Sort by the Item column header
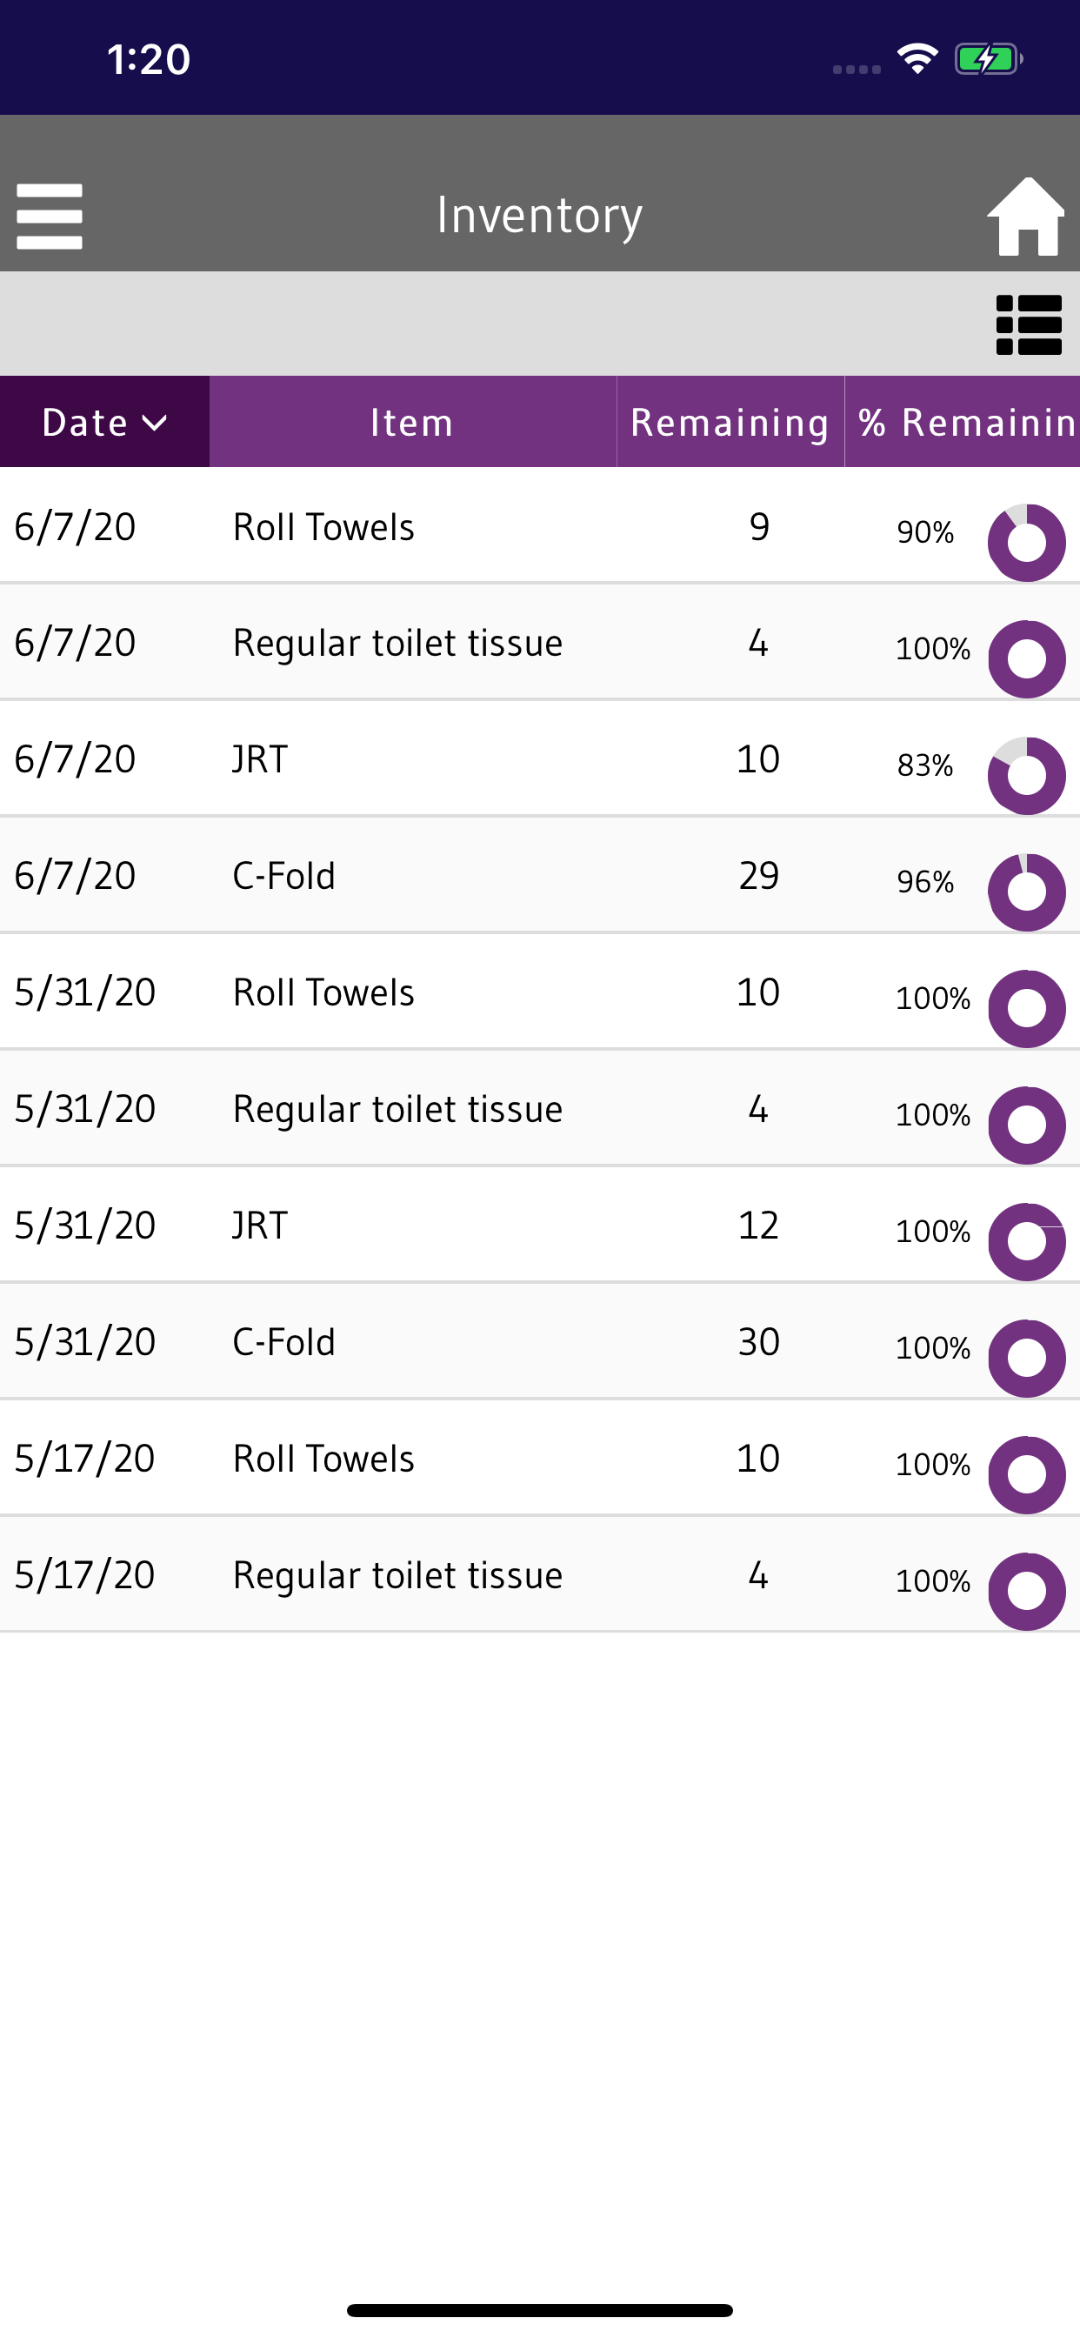1080x2338 pixels. tap(413, 422)
